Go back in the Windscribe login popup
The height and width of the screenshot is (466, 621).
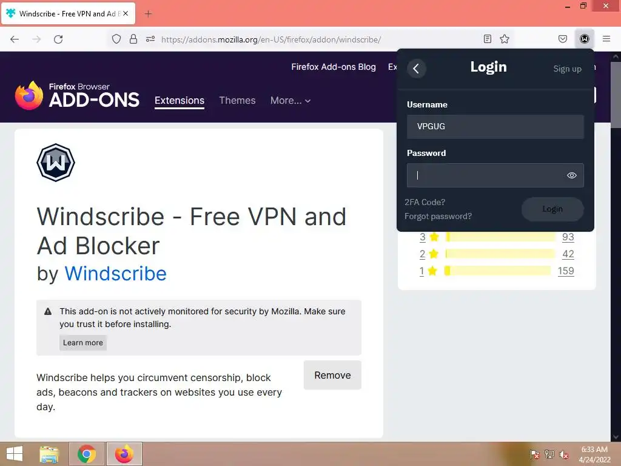(416, 69)
